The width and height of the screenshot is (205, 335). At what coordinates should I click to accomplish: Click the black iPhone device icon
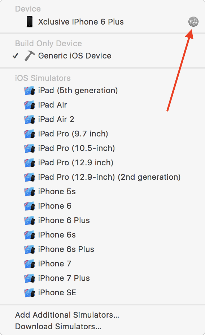coord(30,22)
